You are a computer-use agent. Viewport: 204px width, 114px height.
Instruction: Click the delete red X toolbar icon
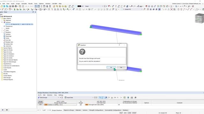(171, 9)
